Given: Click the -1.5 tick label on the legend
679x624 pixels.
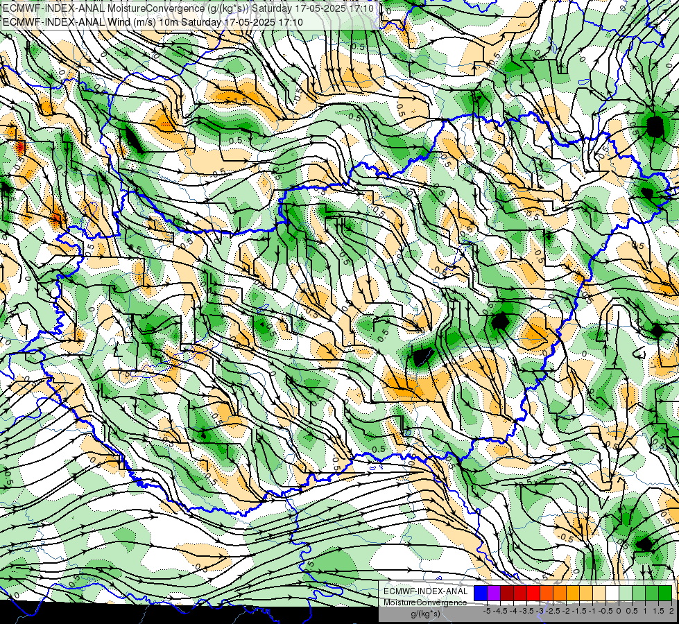Looking at the screenshot, I should pos(579,611).
